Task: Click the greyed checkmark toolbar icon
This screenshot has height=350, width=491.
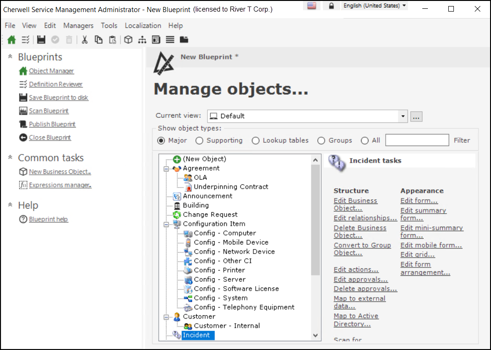Action: (x=55, y=40)
